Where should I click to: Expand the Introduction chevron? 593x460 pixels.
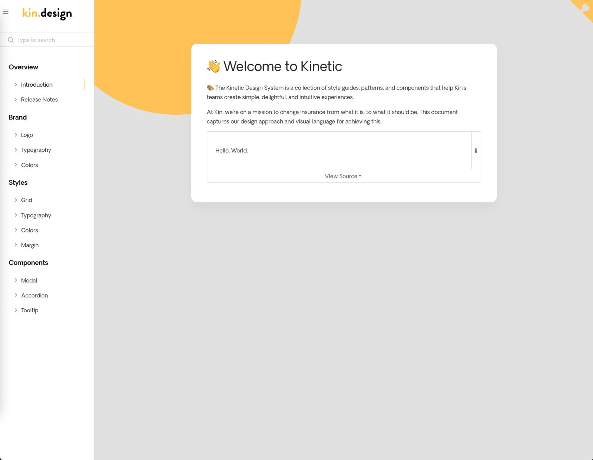coord(16,85)
